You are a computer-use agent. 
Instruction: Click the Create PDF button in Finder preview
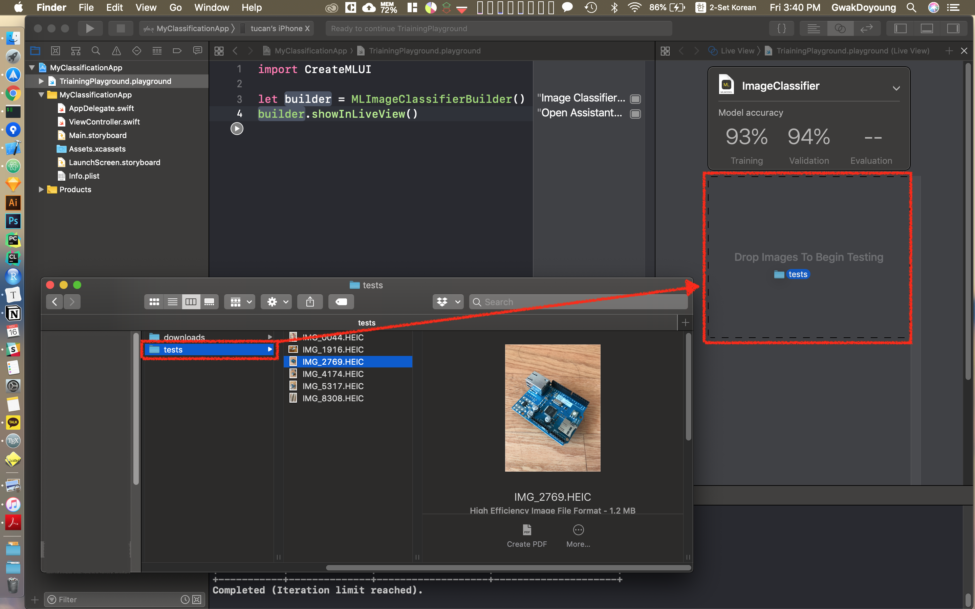point(526,536)
